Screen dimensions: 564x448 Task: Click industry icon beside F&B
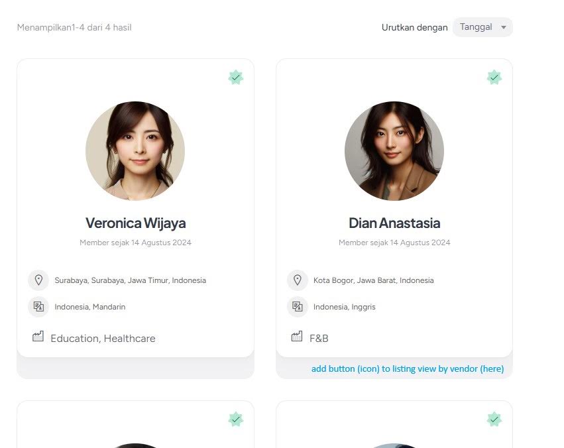[297, 337]
